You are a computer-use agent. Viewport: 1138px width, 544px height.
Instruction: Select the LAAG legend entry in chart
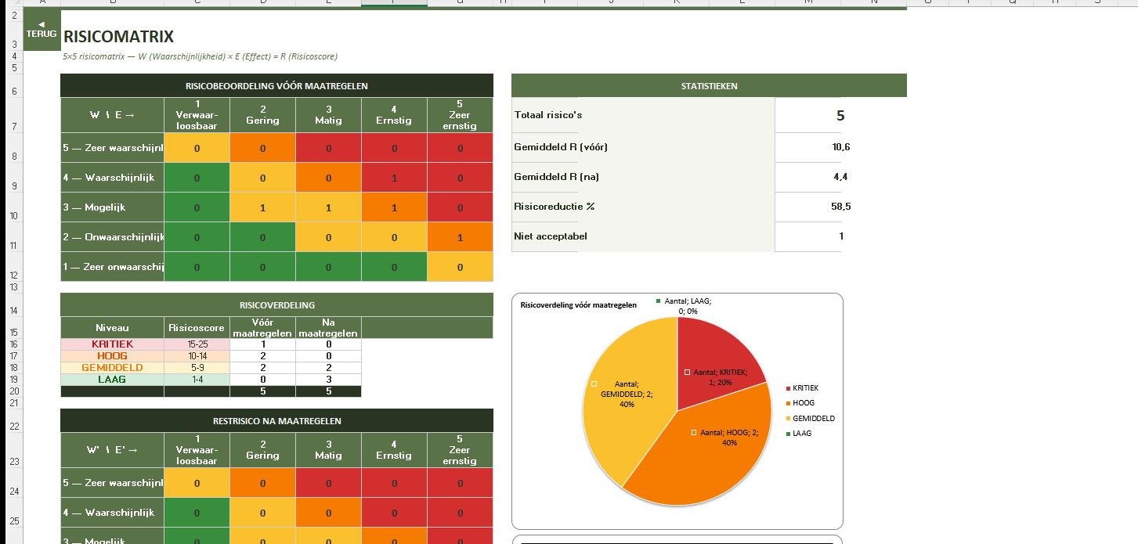tap(800, 433)
